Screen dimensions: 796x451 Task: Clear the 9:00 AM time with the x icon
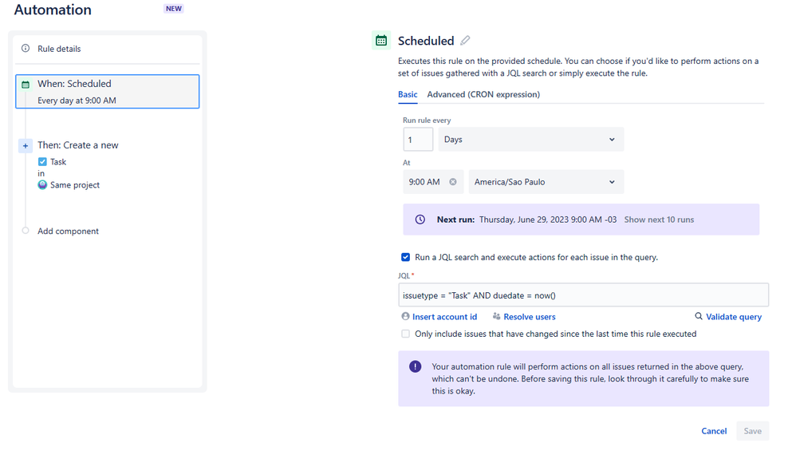coord(453,182)
